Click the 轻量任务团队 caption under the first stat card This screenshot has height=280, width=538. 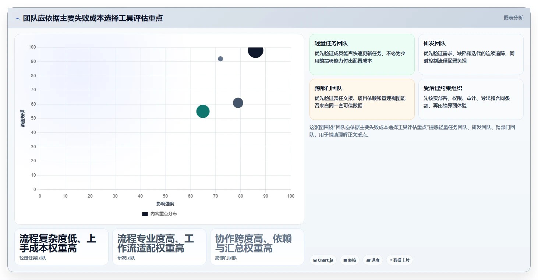click(33, 258)
